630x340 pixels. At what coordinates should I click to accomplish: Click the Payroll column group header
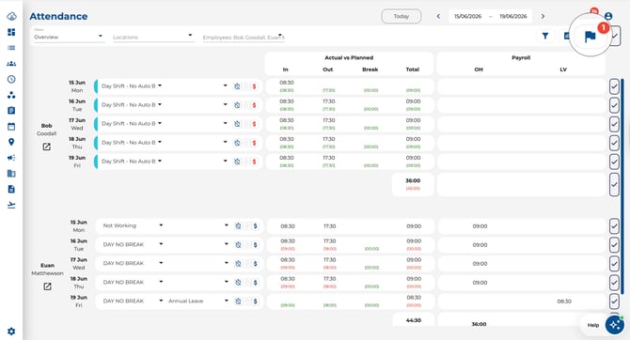click(521, 58)
